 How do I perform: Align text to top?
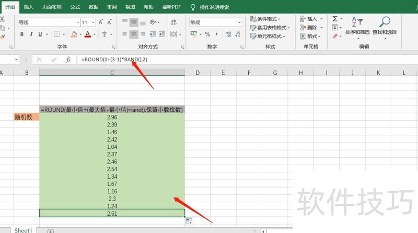(x=124, y=22)
